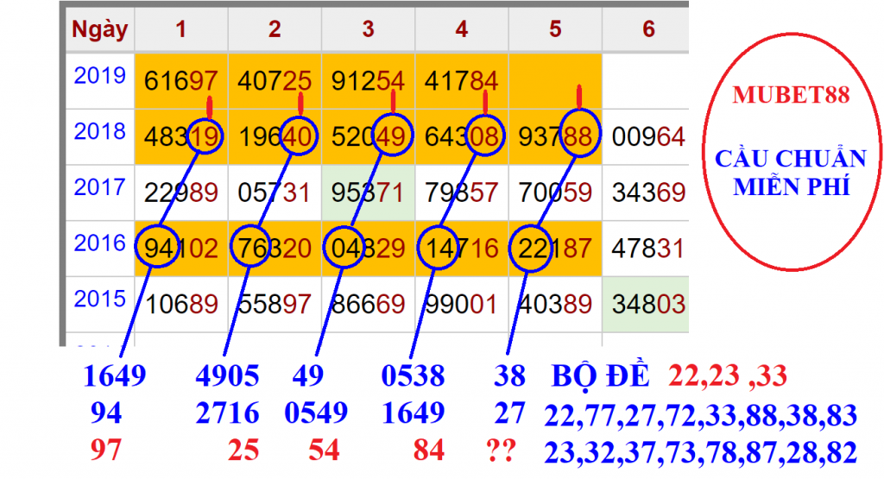
Task: Open the 2019 year link
Action: click(x=99, y=76)
